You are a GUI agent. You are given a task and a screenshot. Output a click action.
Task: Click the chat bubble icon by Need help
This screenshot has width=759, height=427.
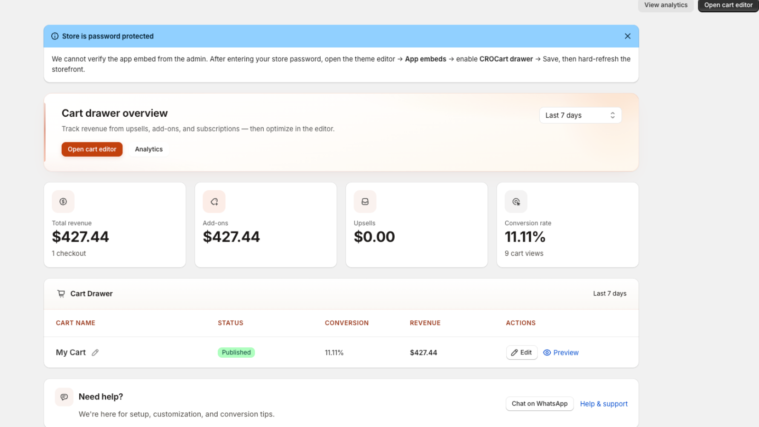(64, 397)
